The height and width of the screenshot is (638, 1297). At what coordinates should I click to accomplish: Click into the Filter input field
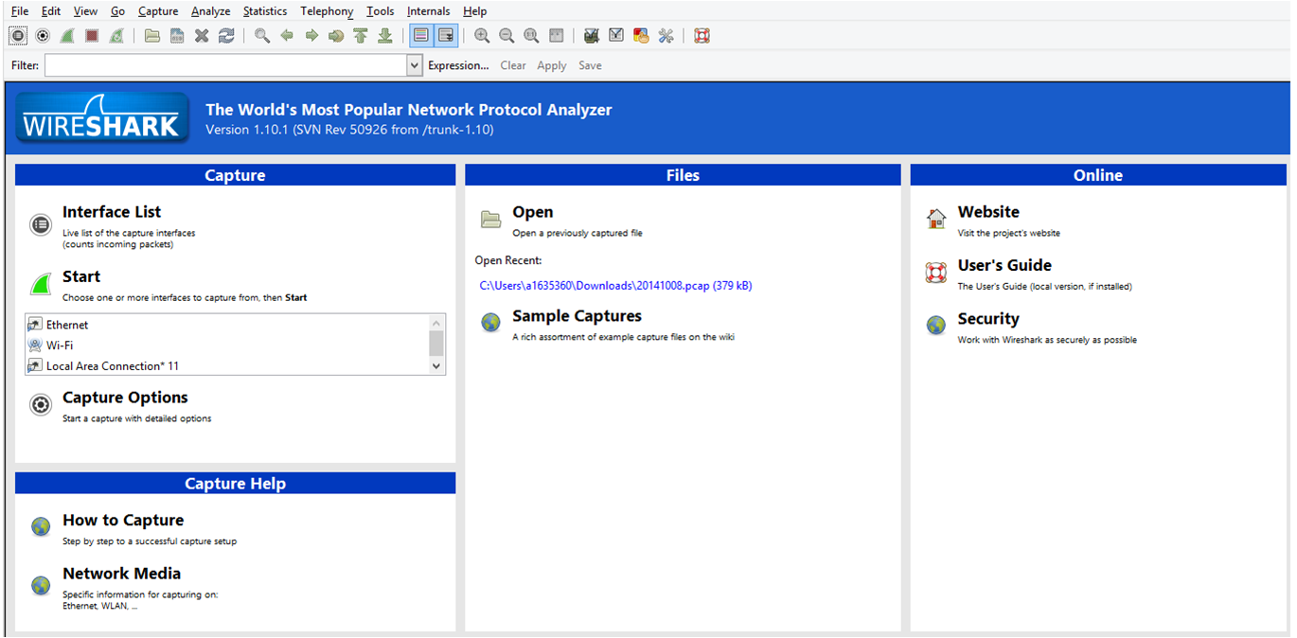click(x=225, y=65)
